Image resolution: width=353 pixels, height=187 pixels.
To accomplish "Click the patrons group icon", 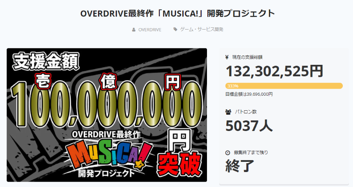I will point(228,112).
